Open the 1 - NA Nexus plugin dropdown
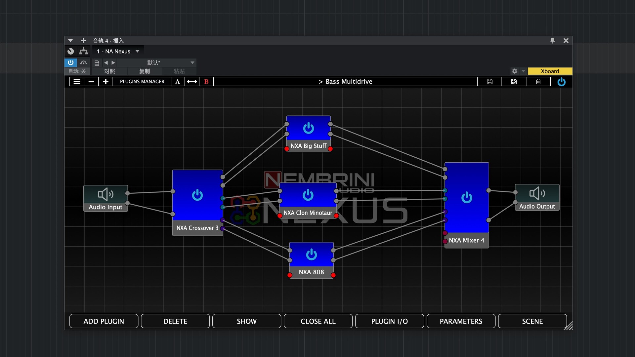The height and width of the screenshot is (357, 635). pyautogui.click(x=118, y=52)
